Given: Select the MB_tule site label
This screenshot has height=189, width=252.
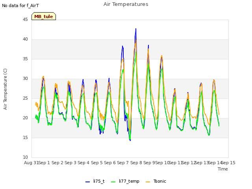Looking at the screenshot, I should point(44,16).
